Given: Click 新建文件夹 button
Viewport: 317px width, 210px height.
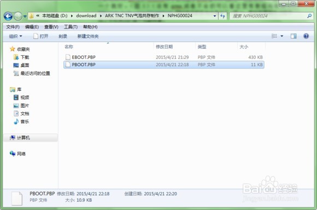Looking at the screenshot, I should (88, 36).
